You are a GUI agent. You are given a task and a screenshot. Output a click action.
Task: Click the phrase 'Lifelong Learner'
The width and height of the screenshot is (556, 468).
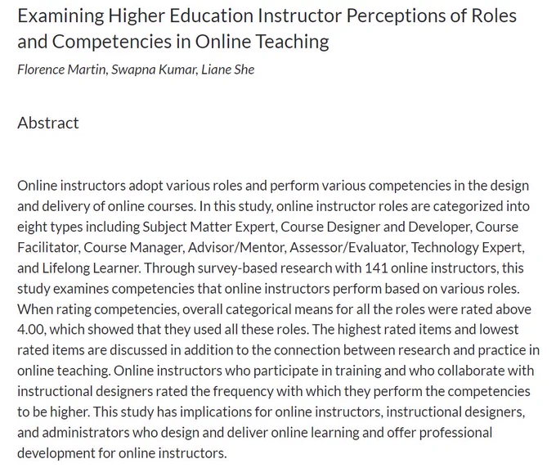click(x=91, y=268)
